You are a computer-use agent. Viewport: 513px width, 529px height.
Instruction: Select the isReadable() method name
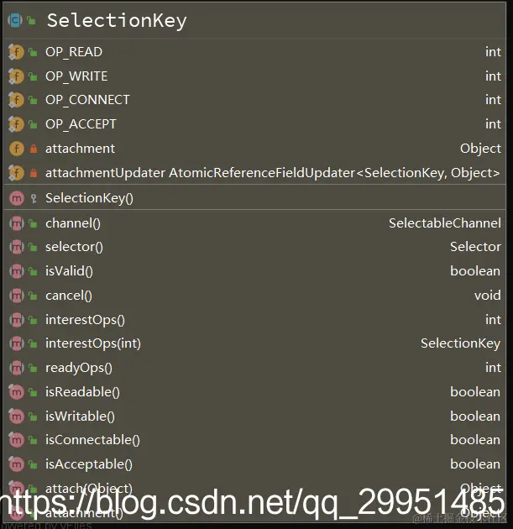(82, 392)
